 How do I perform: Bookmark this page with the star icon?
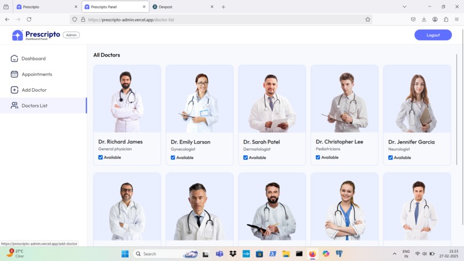tap(367, 20)
